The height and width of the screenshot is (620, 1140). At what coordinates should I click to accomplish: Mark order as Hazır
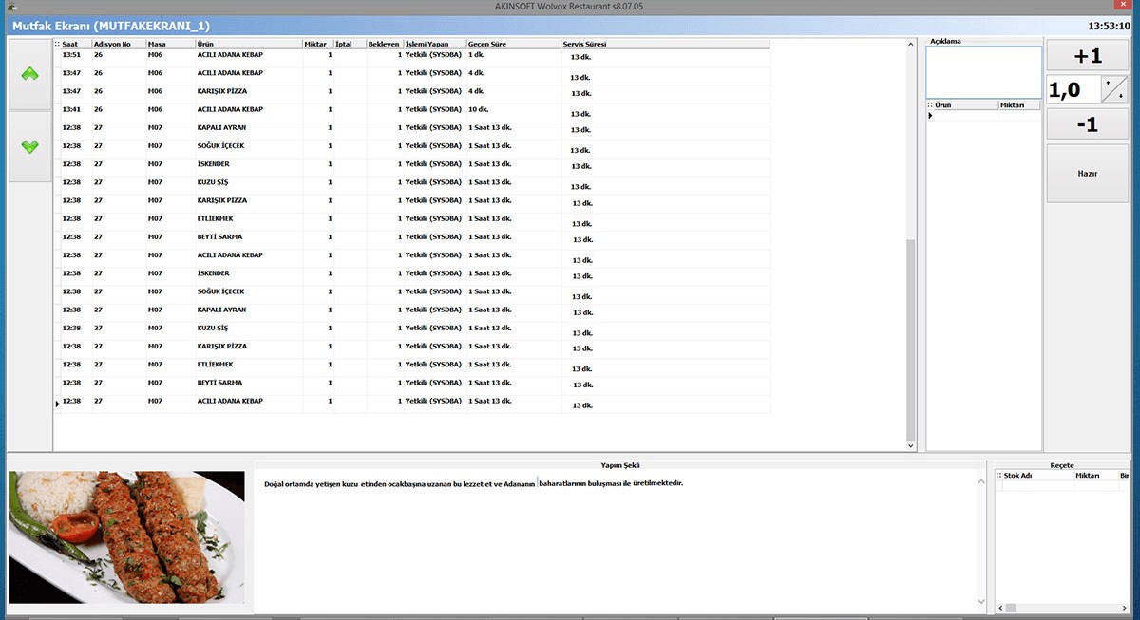(1088, 174)
